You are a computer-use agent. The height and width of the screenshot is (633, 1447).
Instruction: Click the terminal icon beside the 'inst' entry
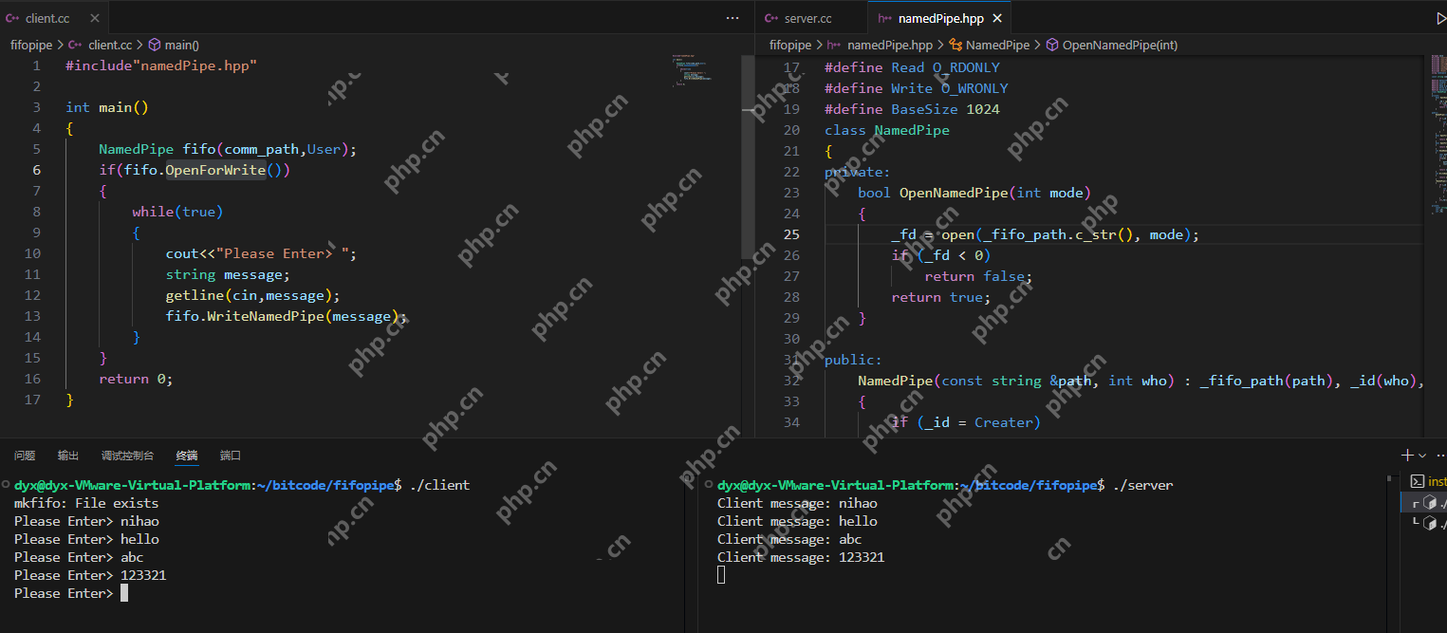(1418, 481)
